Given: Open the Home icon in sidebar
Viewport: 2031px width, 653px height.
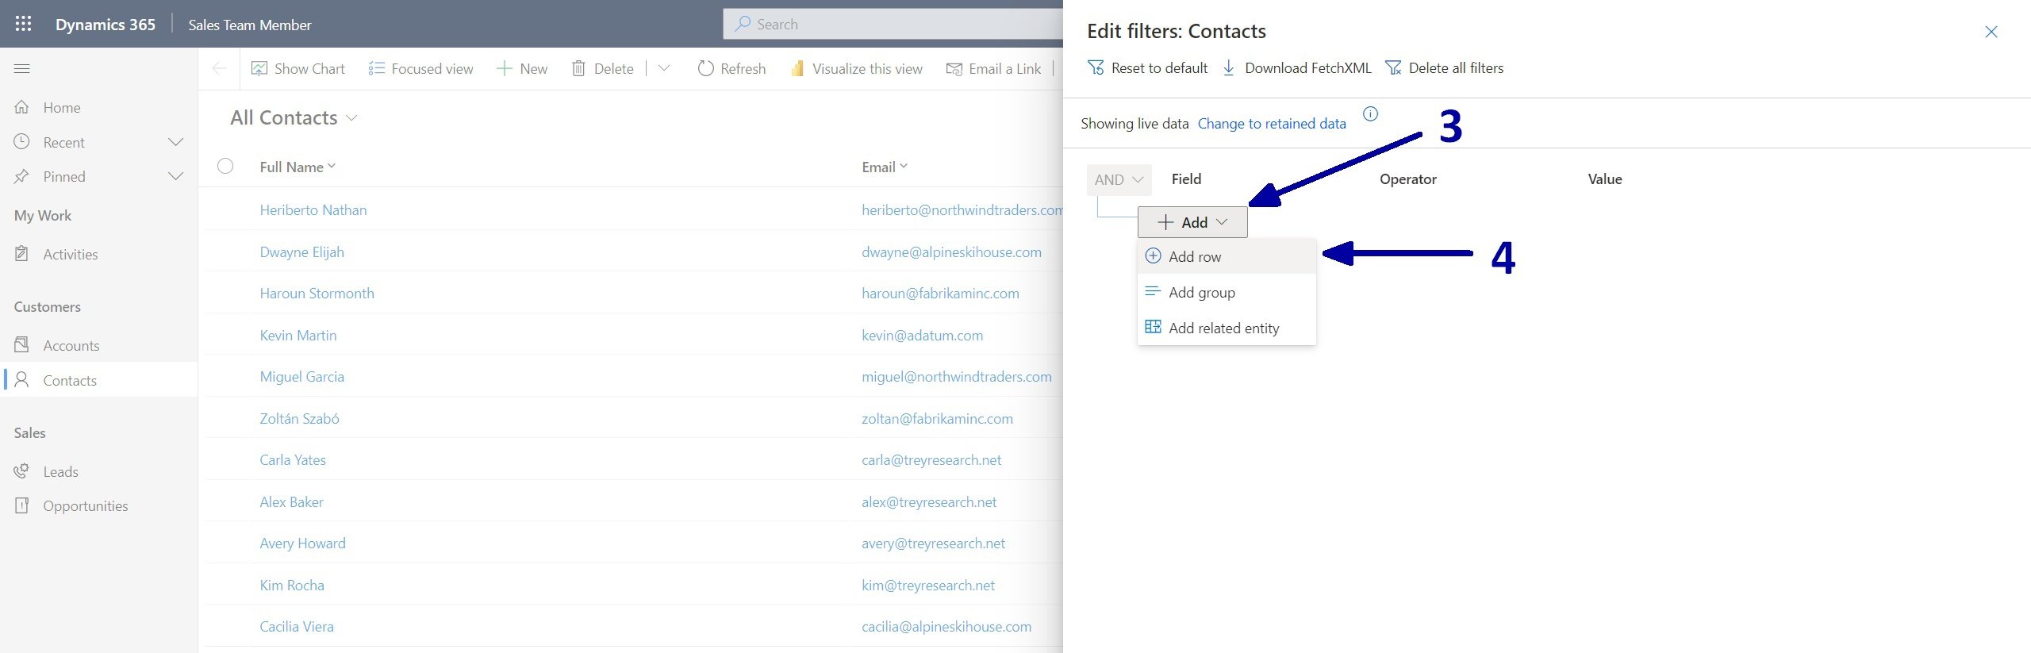Looking at the screenshot, I should tap(22, 107).
